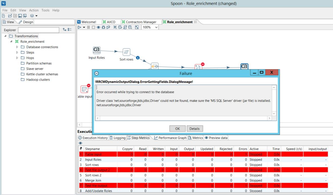Screen dimensions: 333x195
Task: Click the Explorer search input field
Action: (39, 30)
